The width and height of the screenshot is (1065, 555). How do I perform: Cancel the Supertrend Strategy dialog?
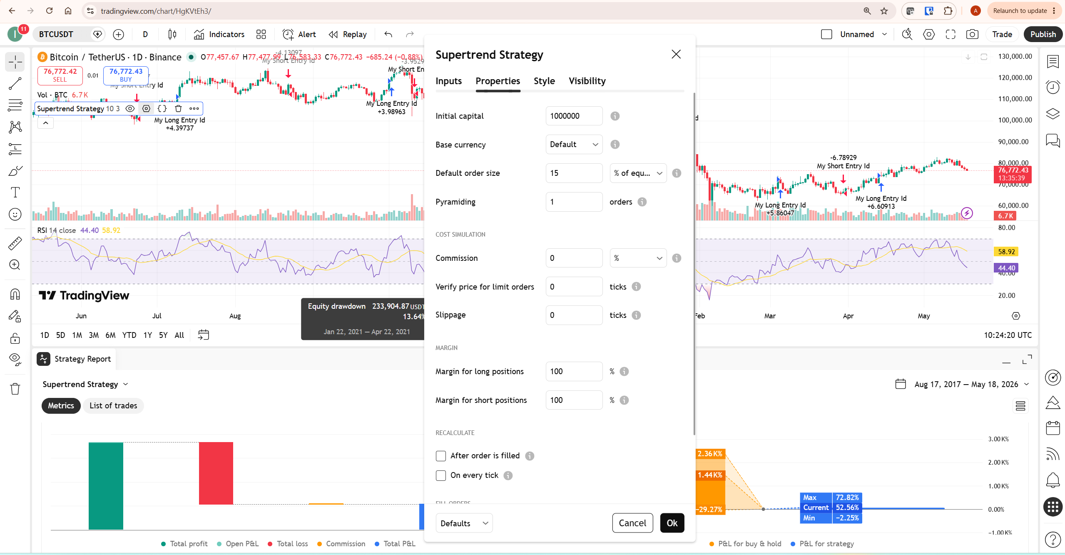point(632,523)
